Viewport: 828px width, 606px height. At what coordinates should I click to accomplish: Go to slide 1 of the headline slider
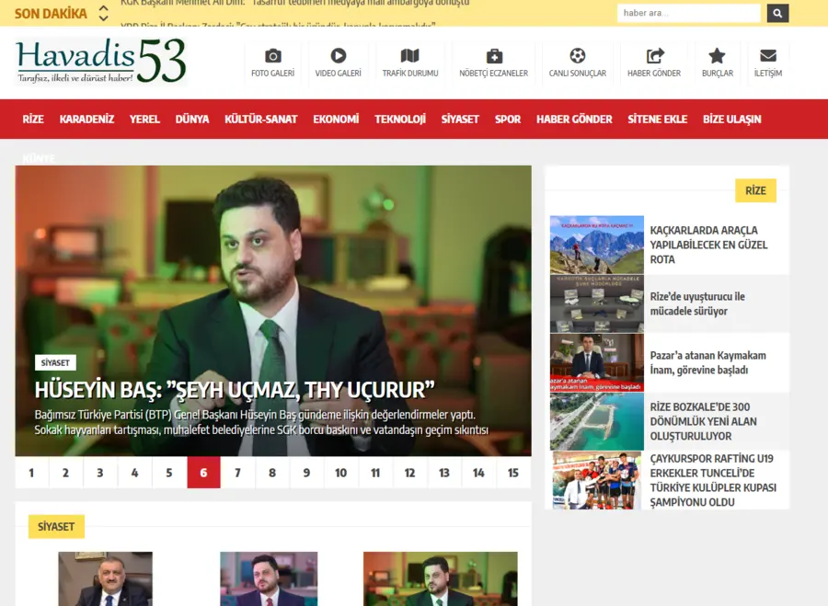pyautogui.click(x=31, y=473)
